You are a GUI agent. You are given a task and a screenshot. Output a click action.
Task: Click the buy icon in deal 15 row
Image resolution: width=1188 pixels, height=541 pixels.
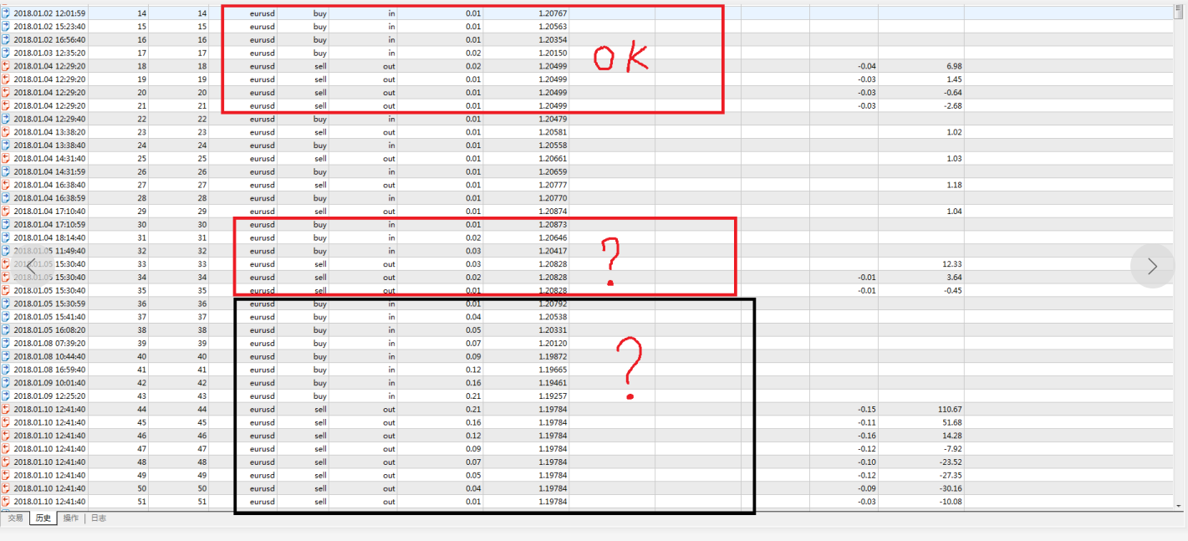[x=6, y=27]
